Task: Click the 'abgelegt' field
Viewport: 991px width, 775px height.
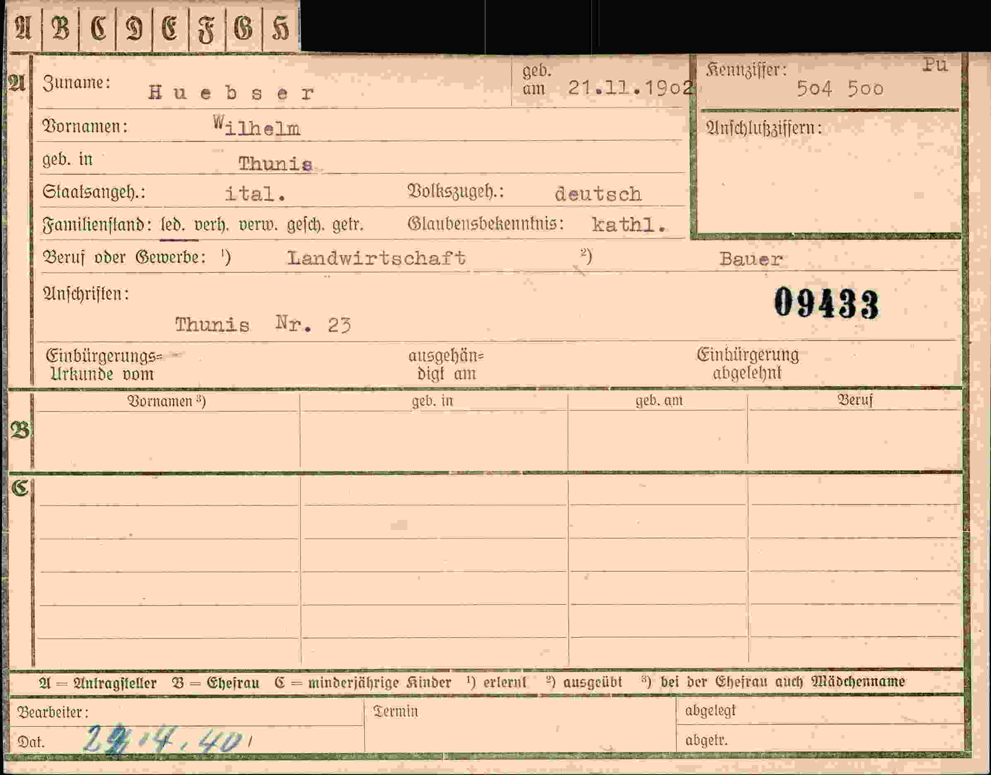Action: tap(820, 710)
